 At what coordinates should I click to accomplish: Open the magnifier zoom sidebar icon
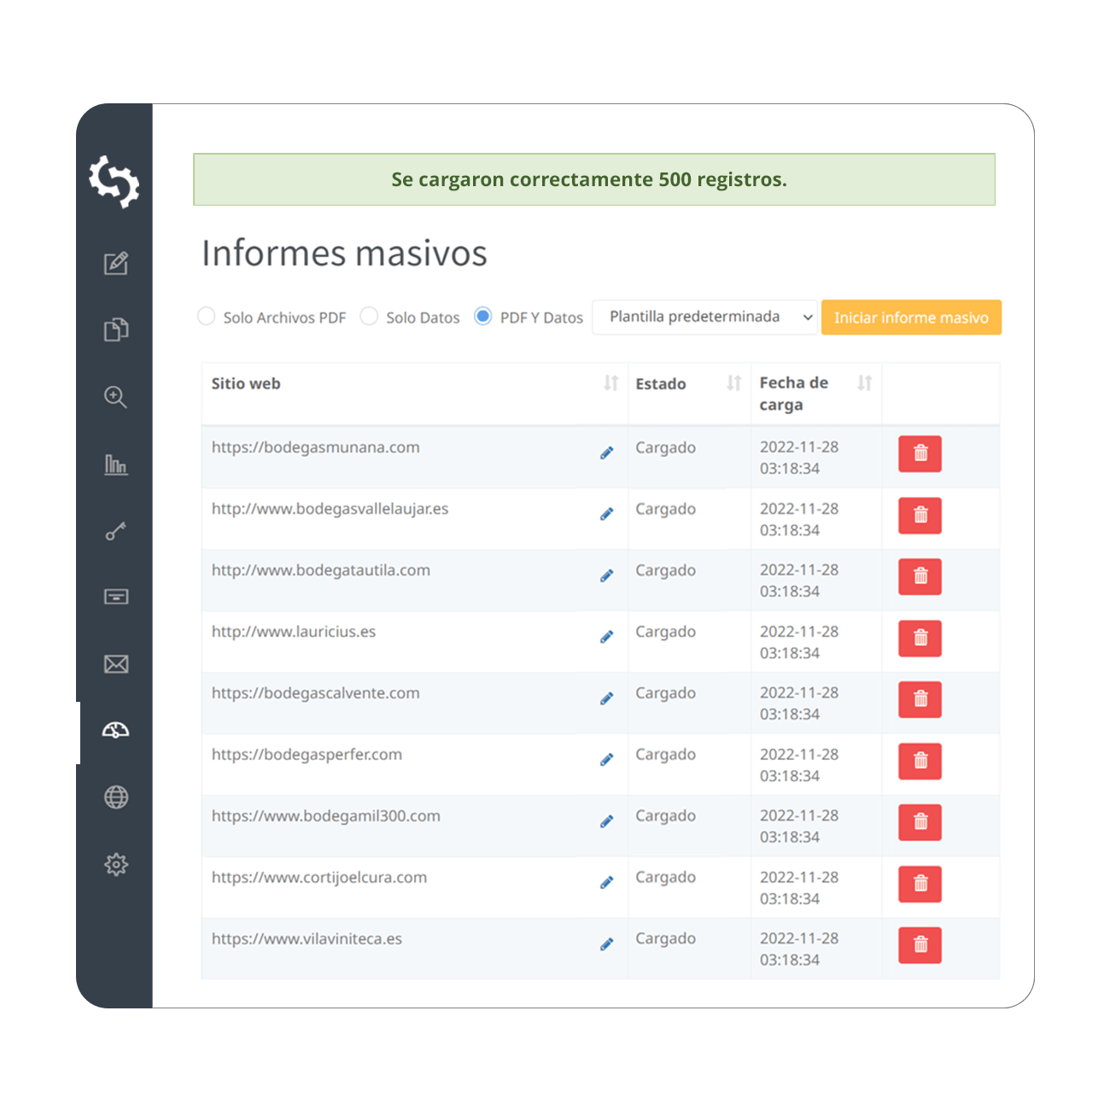pyautogui.click(x=116, y=397)
